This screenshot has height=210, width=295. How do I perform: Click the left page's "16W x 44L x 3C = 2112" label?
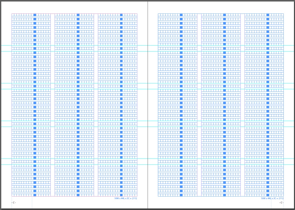click(x=126, y=198)
